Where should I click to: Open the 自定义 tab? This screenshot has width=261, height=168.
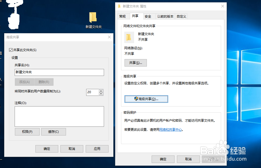click(181, 16)
